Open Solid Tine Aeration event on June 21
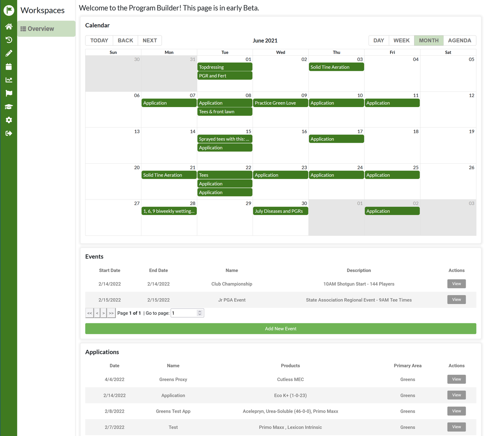The image size is (485, 436). [169, 175]
